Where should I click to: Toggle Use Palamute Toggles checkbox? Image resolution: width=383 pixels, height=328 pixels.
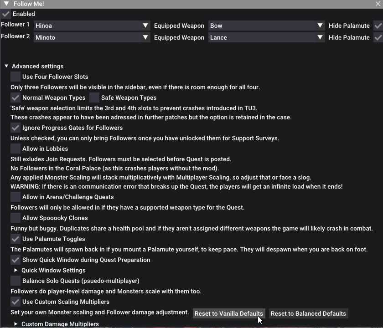16,239
